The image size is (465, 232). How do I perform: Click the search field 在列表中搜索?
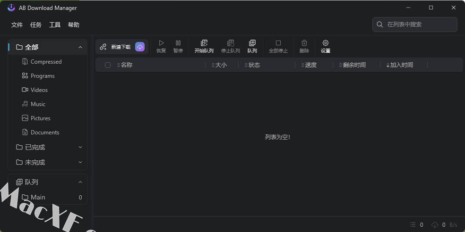coord(414,24)
